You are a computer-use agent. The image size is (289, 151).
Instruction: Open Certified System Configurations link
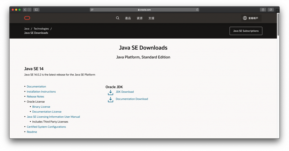point(46,127)
